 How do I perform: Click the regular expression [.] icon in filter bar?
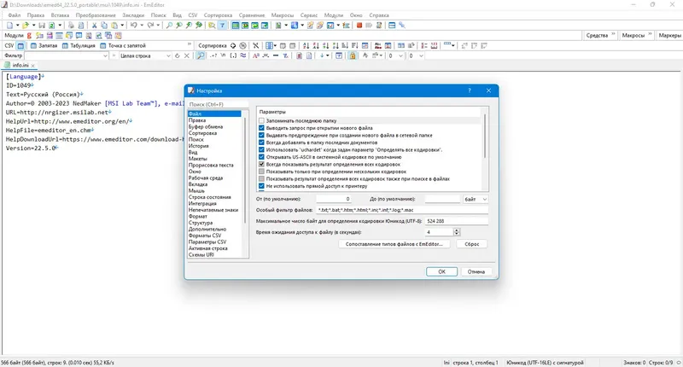(x=233, y=55)
